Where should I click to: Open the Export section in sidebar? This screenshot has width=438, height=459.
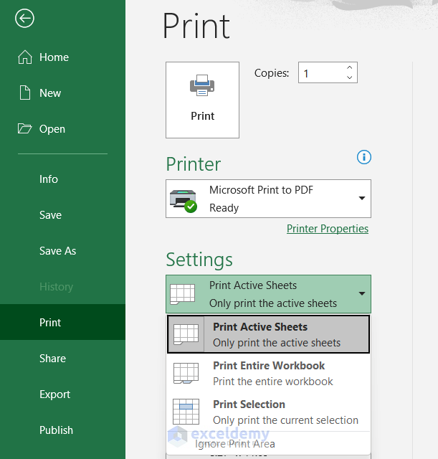(x=54, y=394)
